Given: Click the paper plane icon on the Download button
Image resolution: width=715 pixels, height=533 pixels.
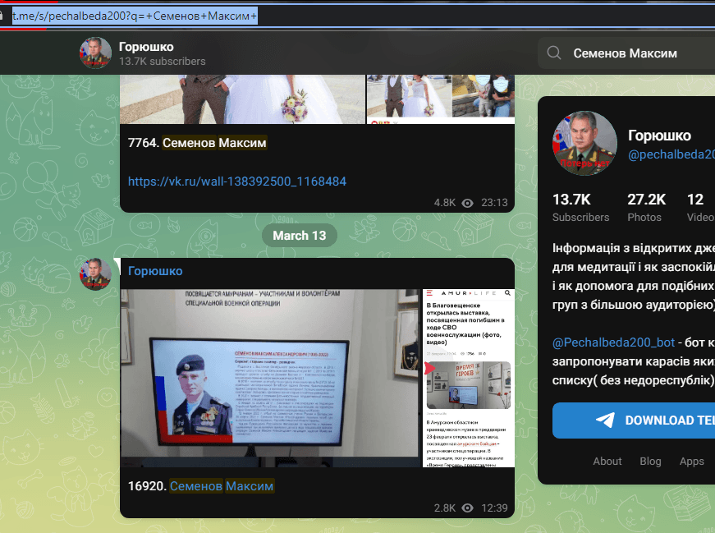Looking at the screenshot, I should tap(606, 420).
